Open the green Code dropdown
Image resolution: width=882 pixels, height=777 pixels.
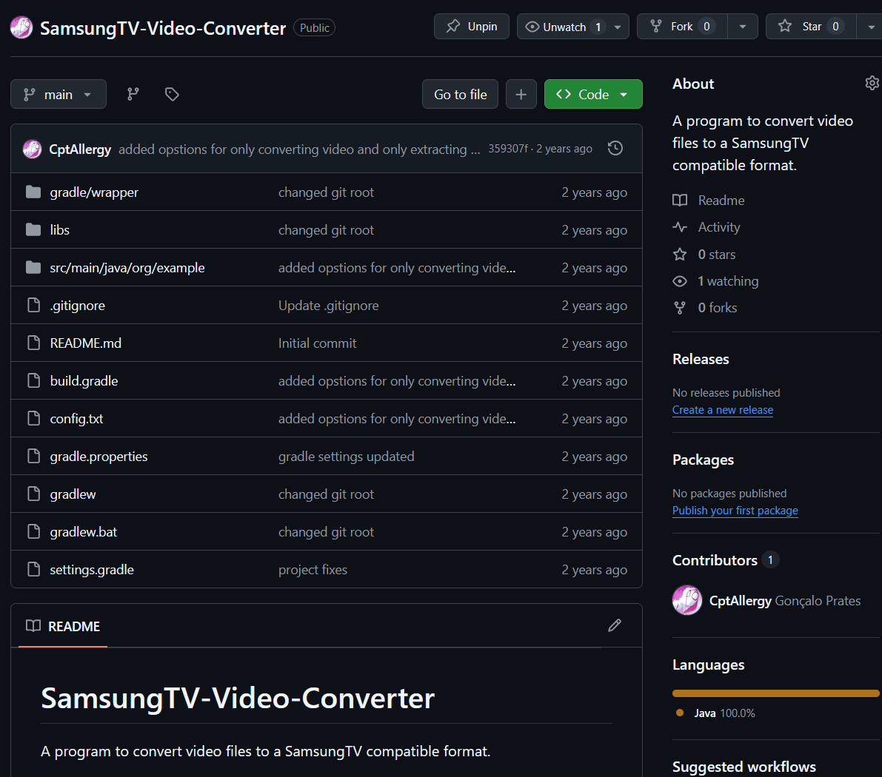593,94
